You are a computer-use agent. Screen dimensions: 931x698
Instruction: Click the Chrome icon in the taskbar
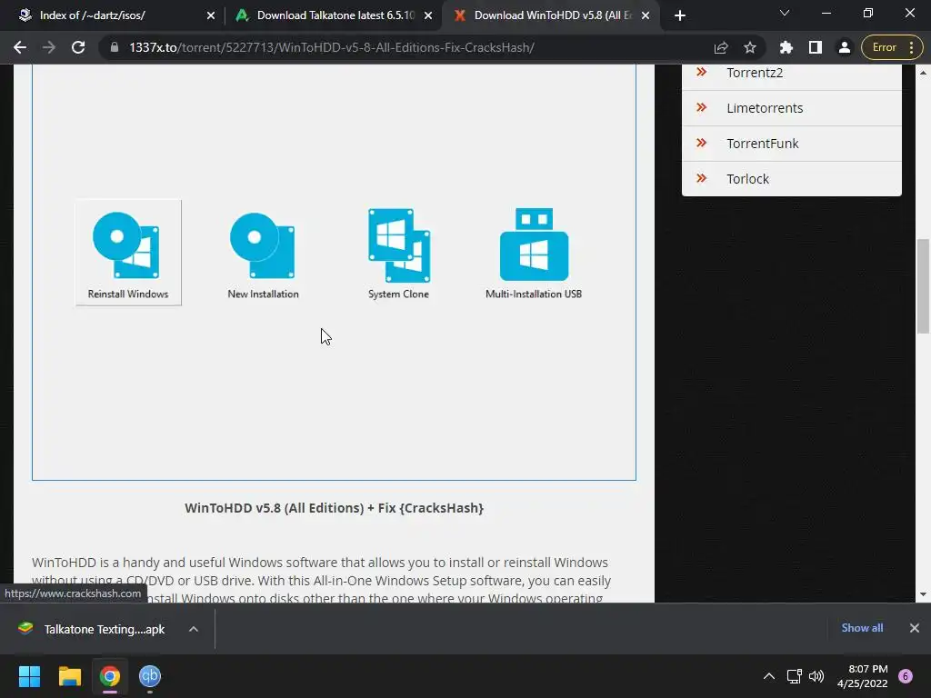110,676
